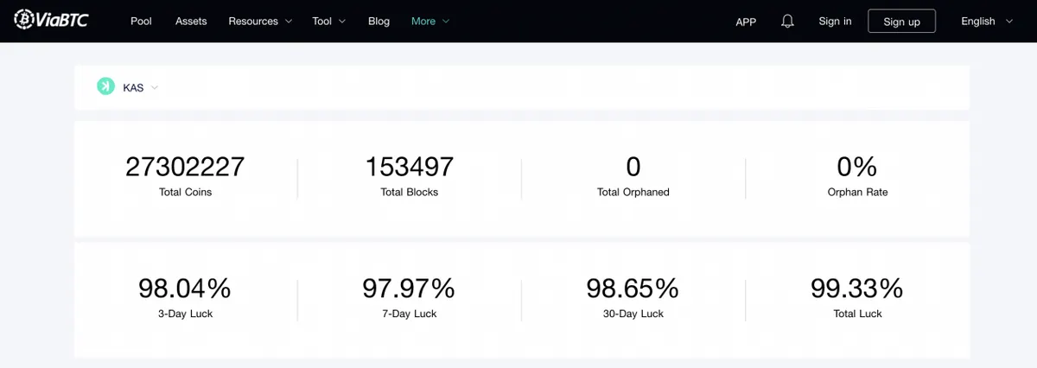Open the Assets page
Viewport: 1037px width, 368px height.
click(191, 21)
